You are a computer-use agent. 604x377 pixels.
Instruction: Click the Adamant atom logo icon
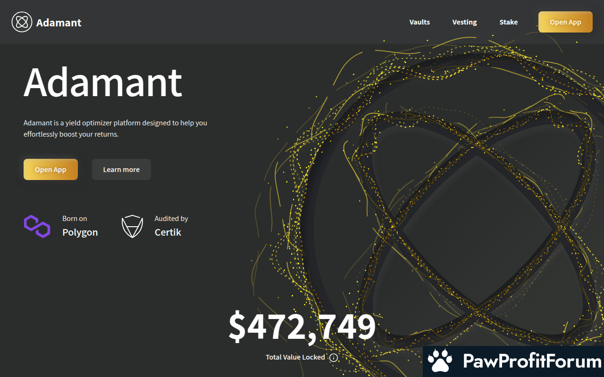tap(22, 22)
